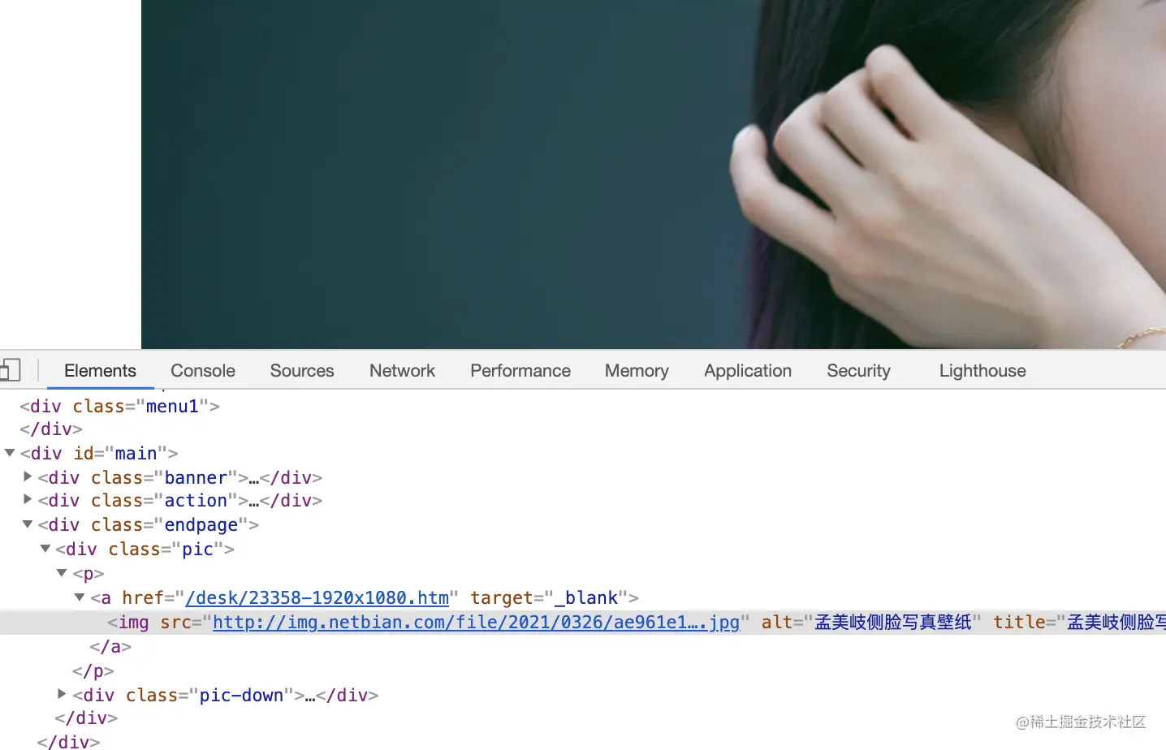
Task: Click the wallpaper image in the page
Action: tap(654, 175)
